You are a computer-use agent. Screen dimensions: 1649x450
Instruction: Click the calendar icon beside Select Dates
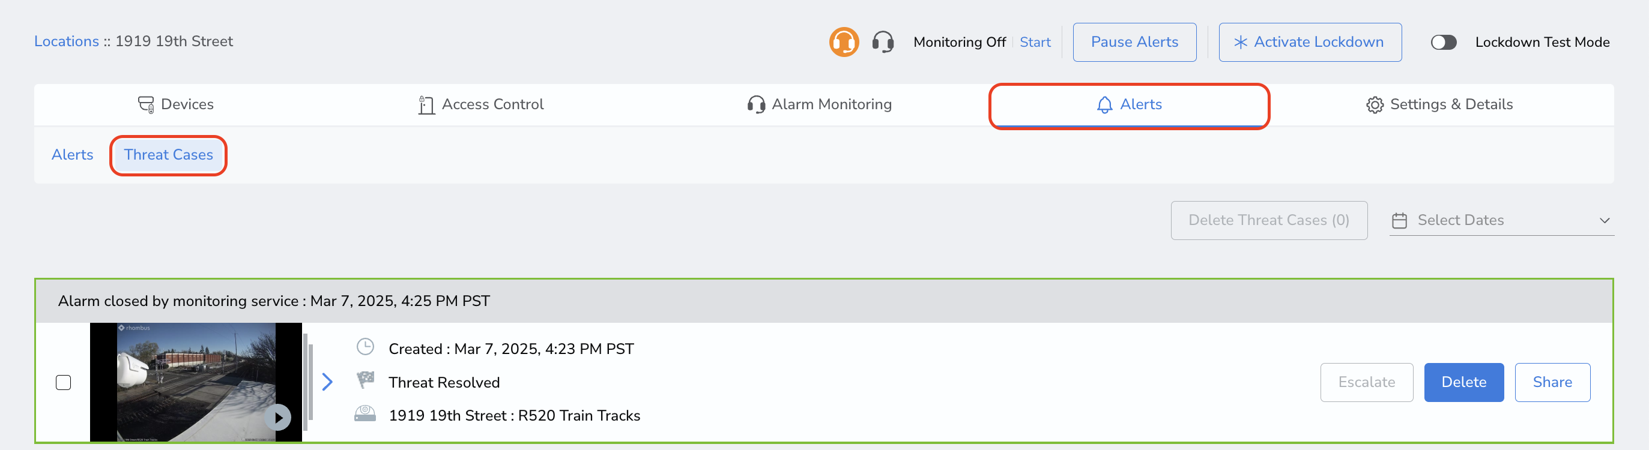[x=1399, y=221]
